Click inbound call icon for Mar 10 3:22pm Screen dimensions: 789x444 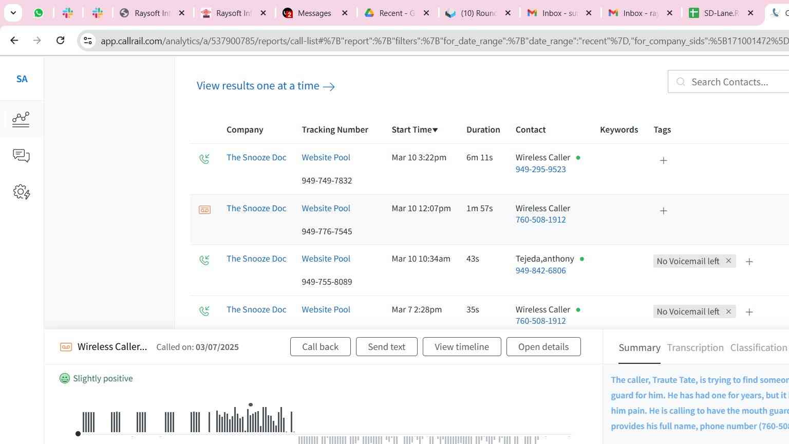pyautogui.click(x=204, y=159)
